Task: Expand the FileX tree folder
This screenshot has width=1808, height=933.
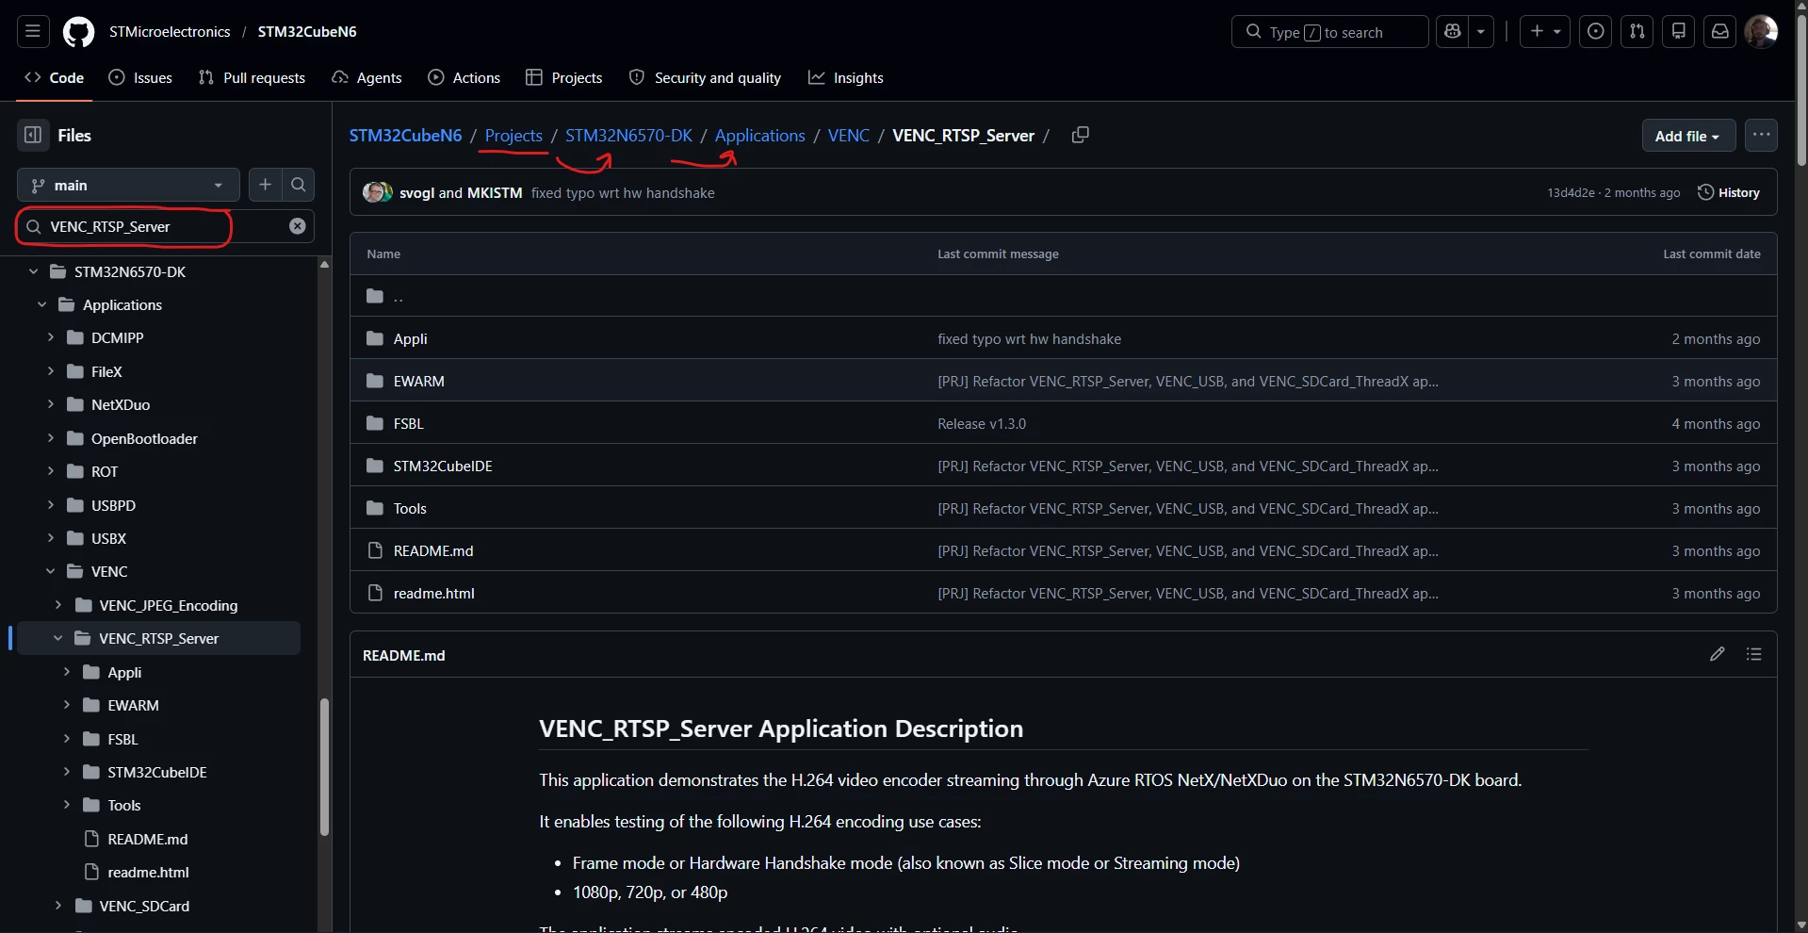Action: click(51, 371)
